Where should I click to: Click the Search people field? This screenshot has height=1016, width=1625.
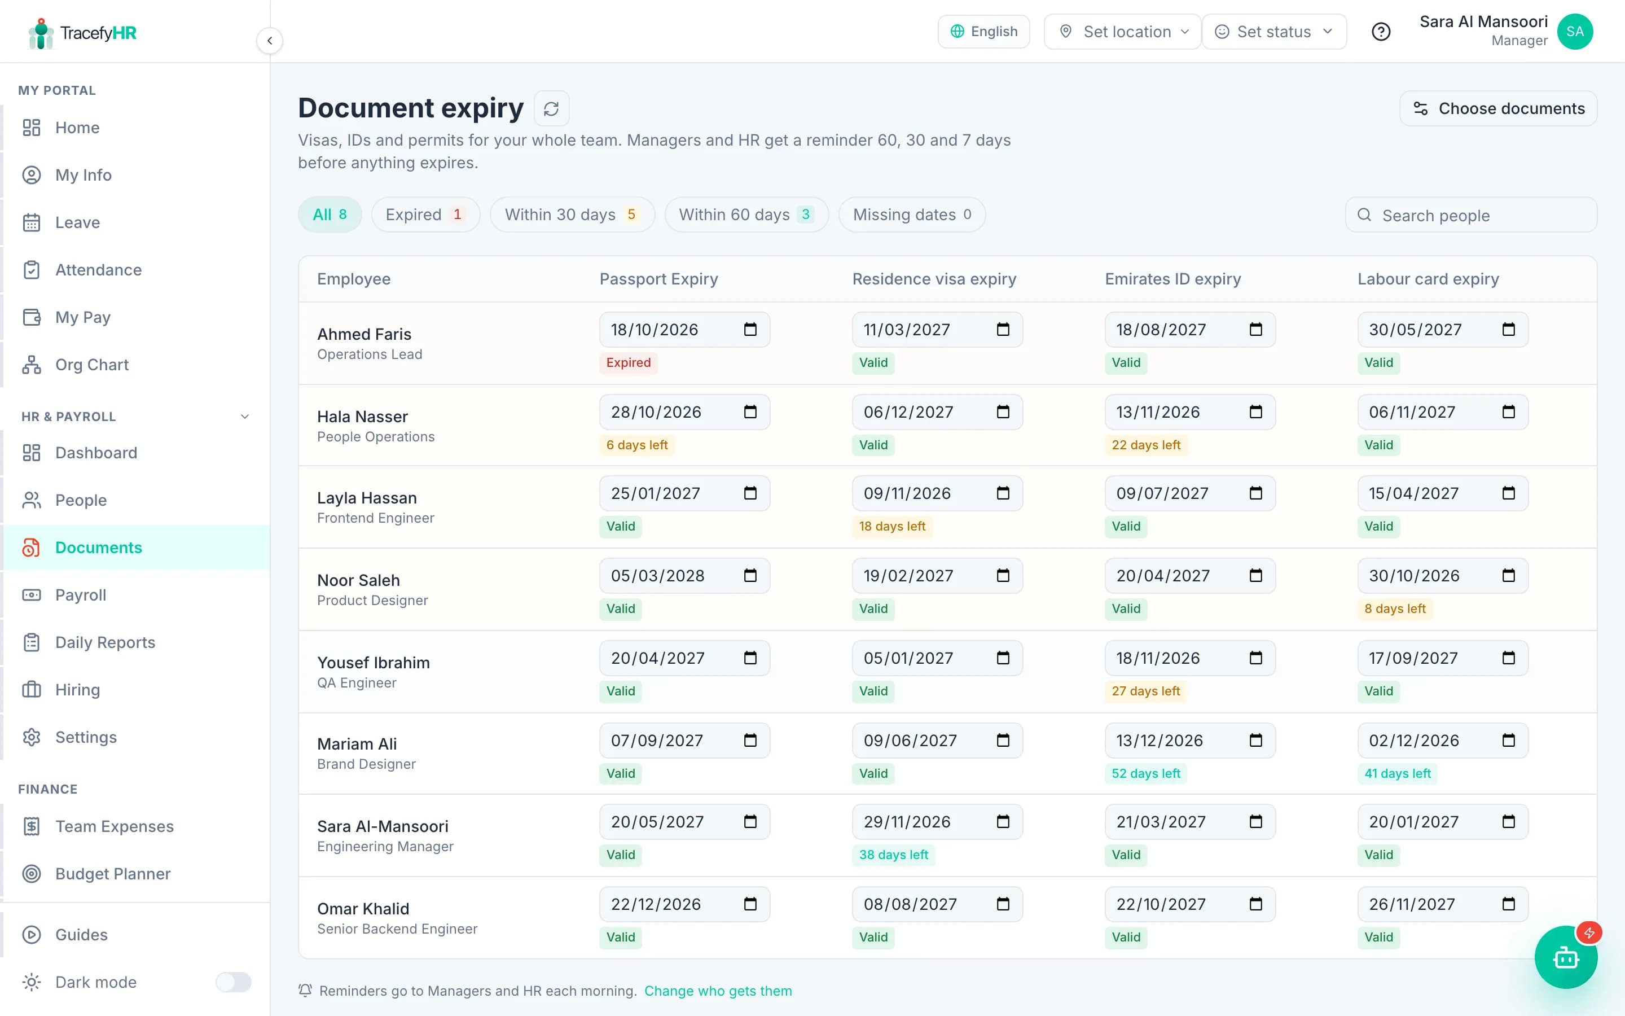(x=1470, y=215)
